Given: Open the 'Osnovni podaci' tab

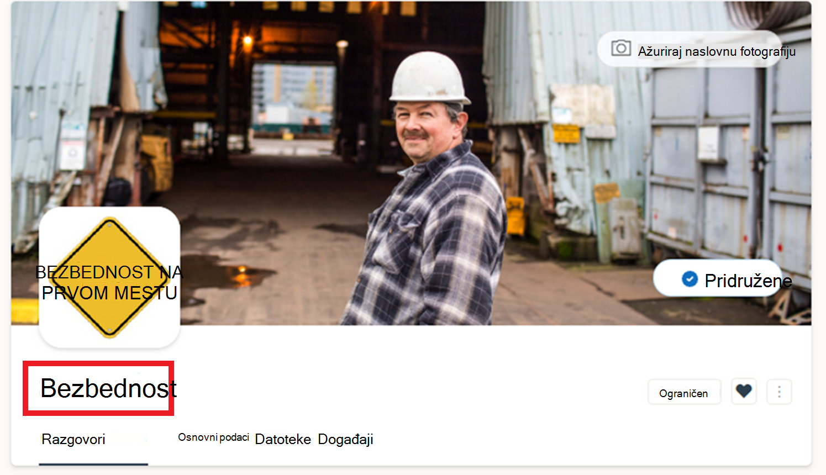Looking at the screenshot, I should click(213, 437).
